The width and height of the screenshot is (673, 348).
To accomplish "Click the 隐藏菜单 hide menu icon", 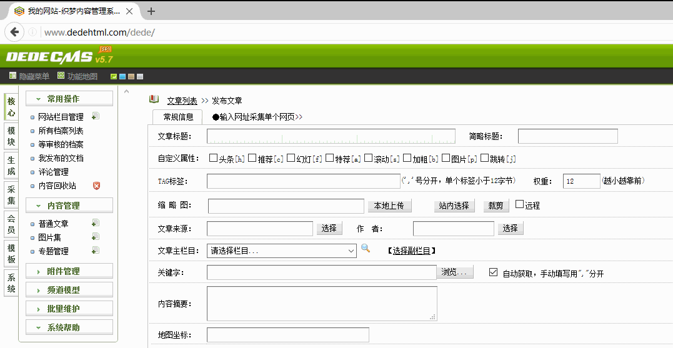I will tap(12, 76).
